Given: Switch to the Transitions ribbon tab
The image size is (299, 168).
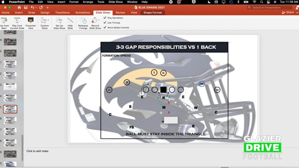Looking at the screenshot, I should click(62, 13).
